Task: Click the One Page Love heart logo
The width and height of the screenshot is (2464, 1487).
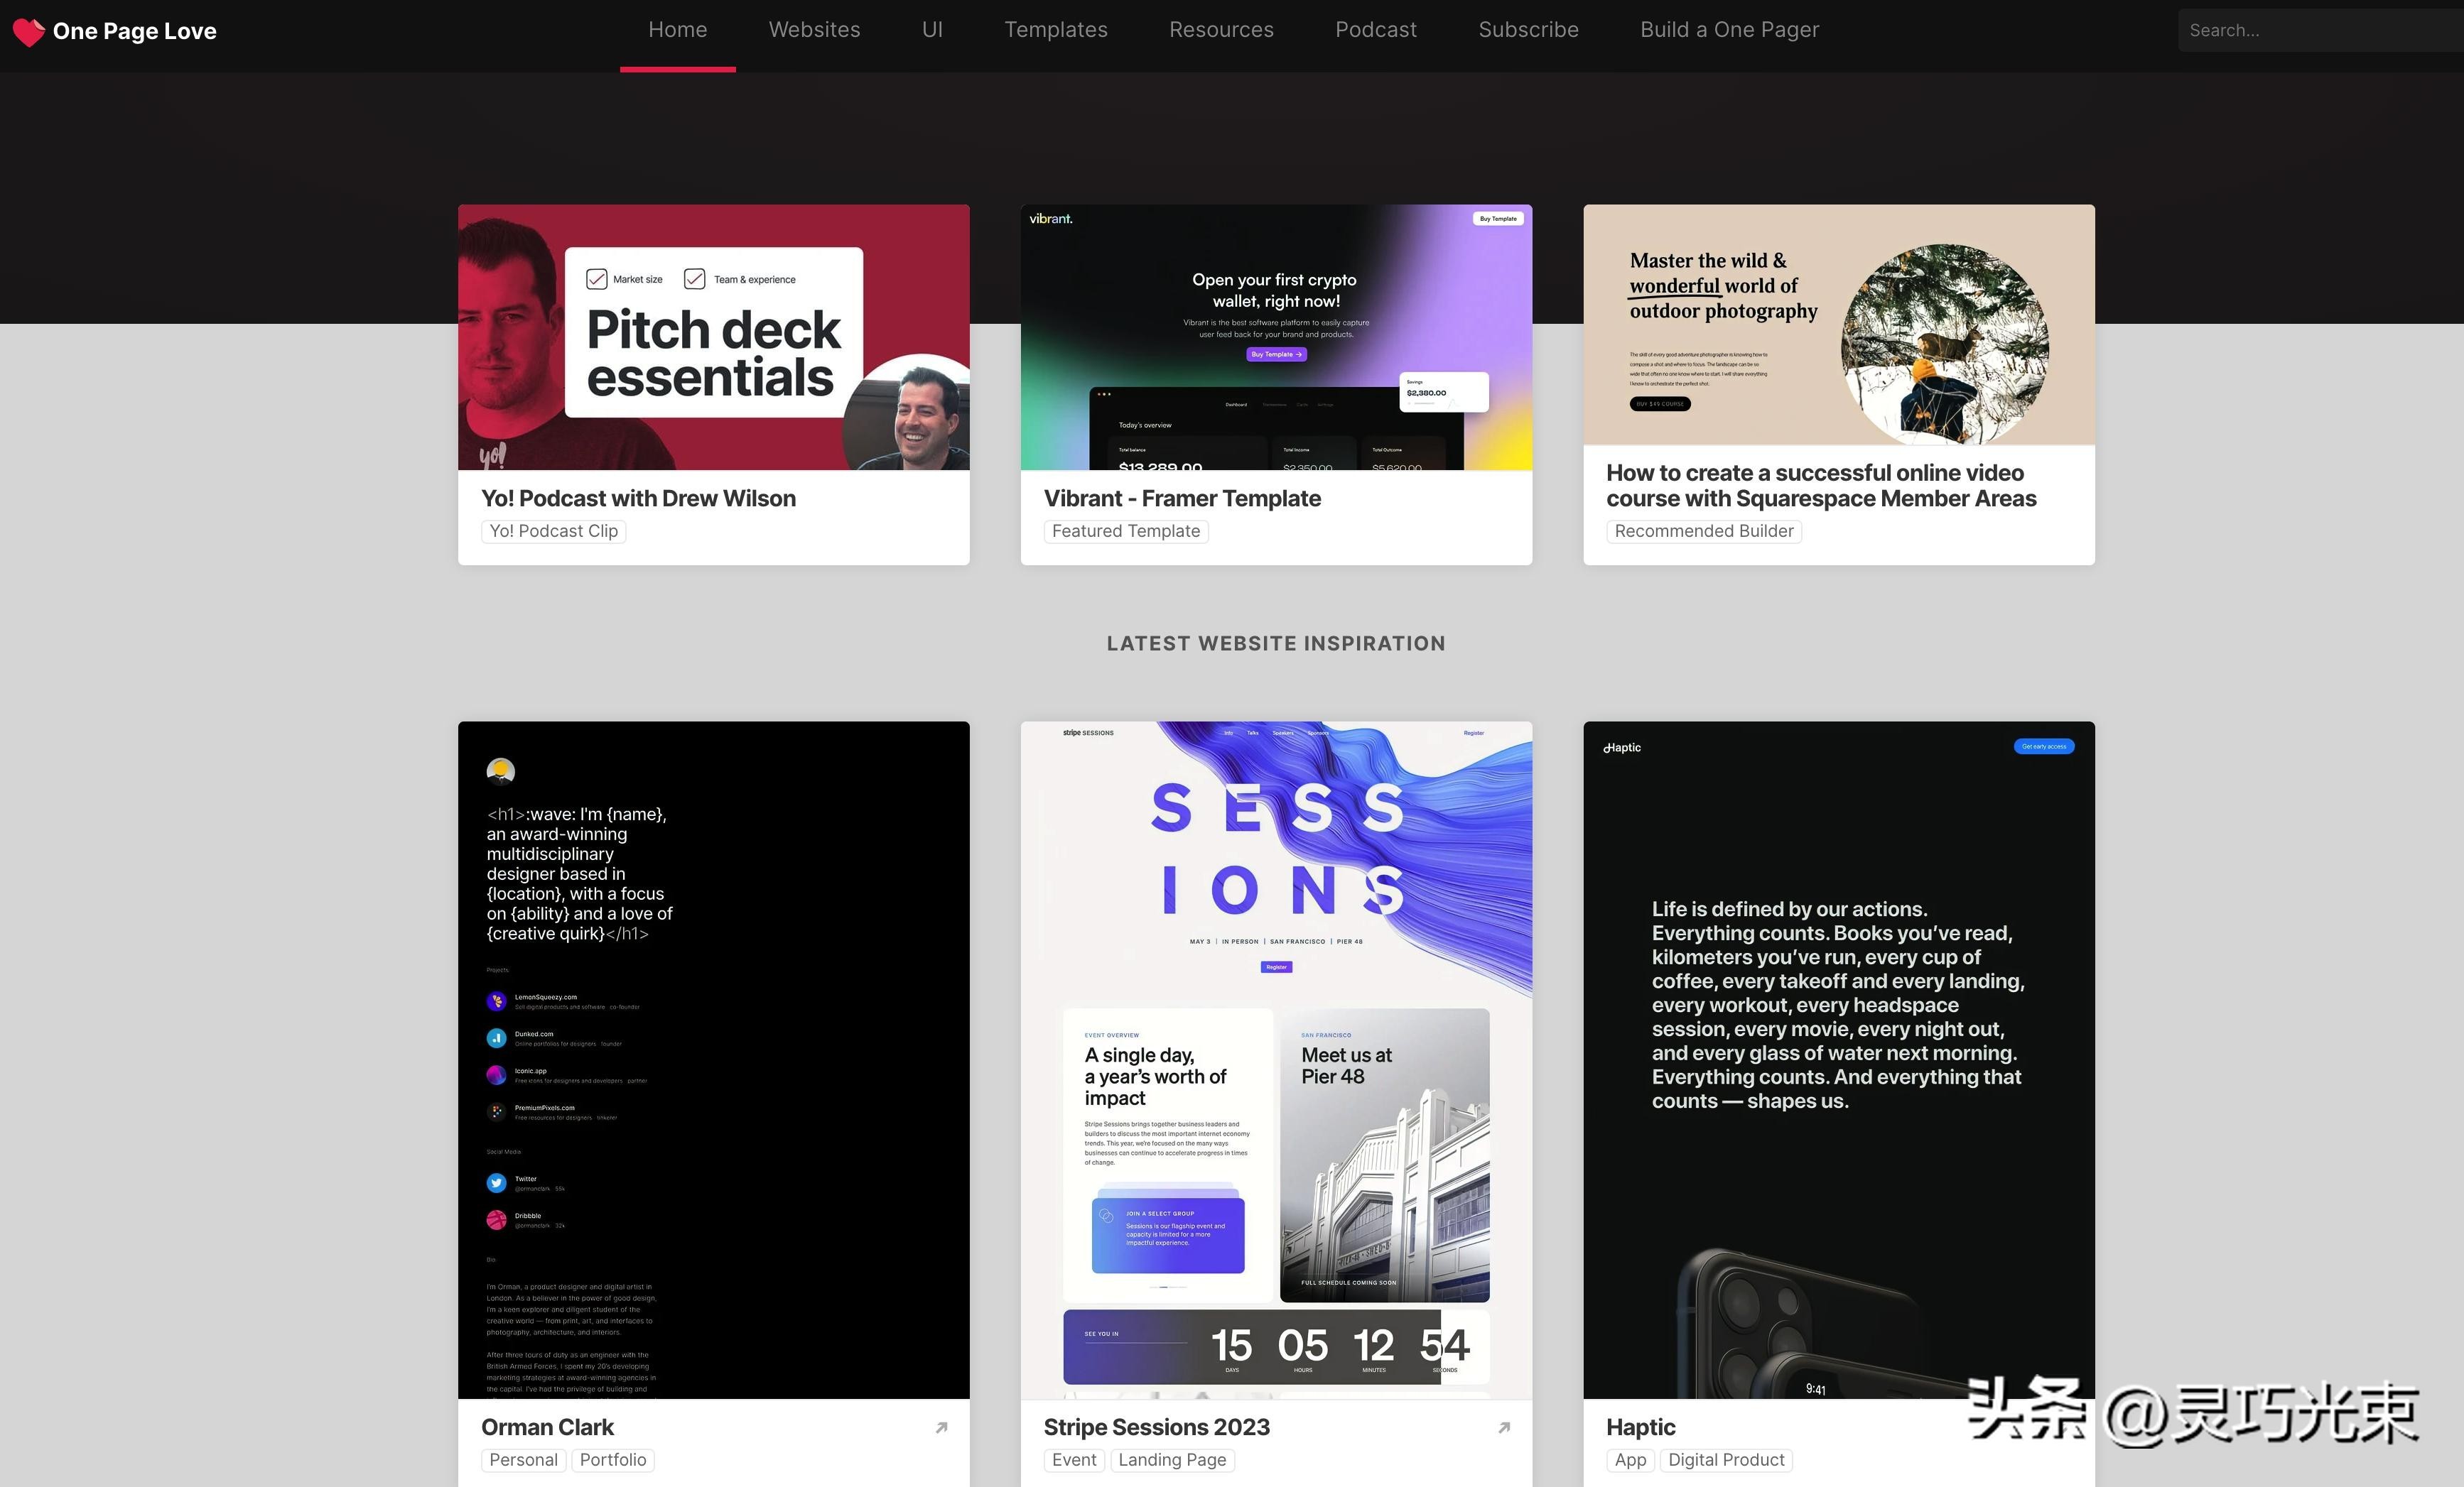Action: coord(28,31)
